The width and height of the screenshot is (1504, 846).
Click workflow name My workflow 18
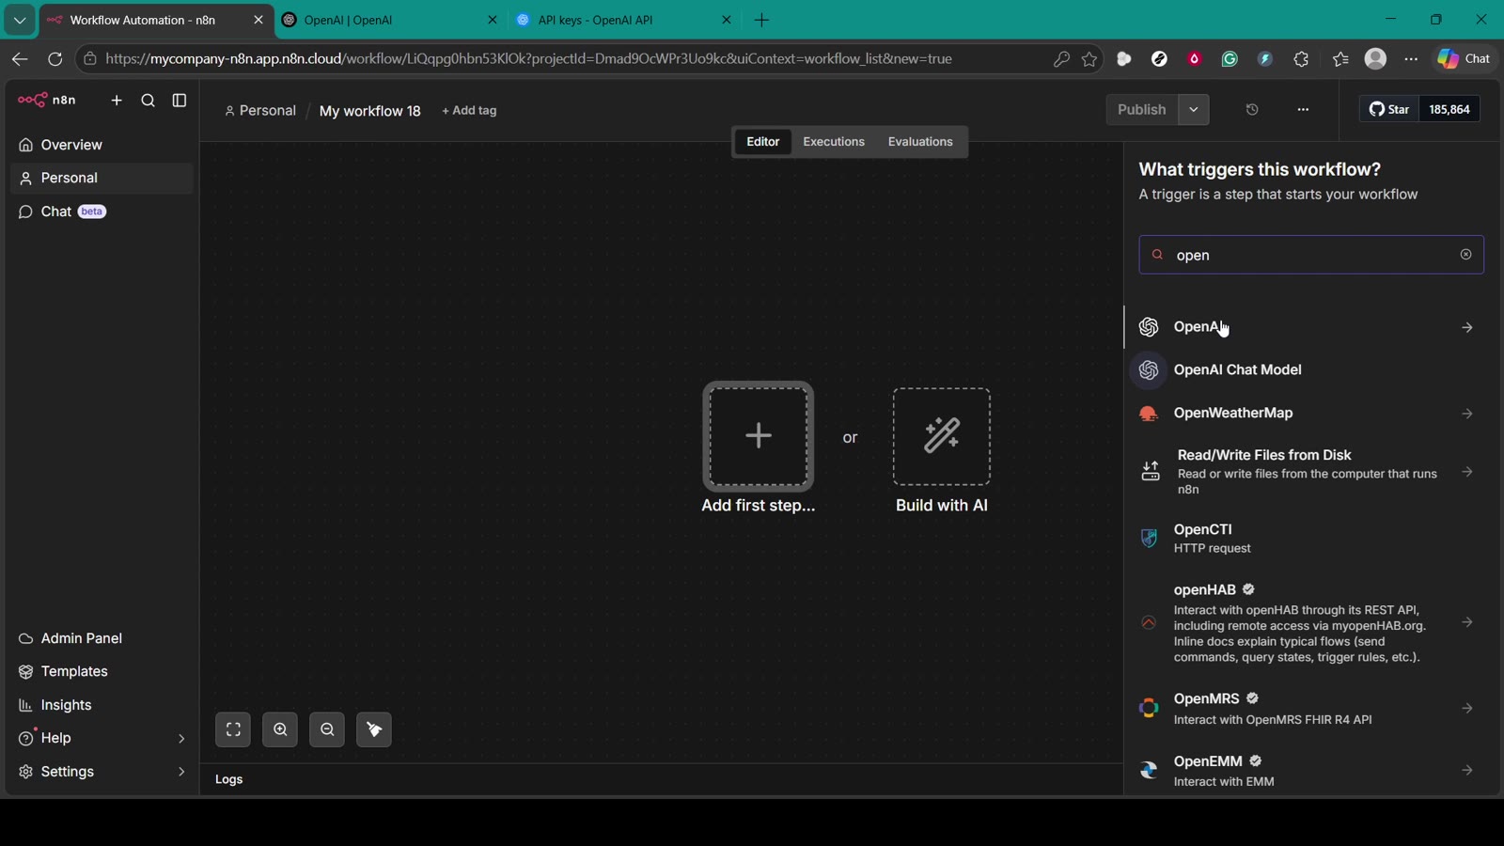click(370, 111)
